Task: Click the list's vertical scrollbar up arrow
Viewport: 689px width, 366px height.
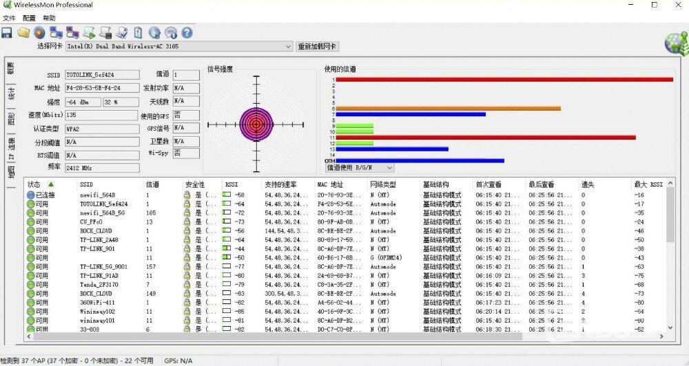Action: click(670, 184)
